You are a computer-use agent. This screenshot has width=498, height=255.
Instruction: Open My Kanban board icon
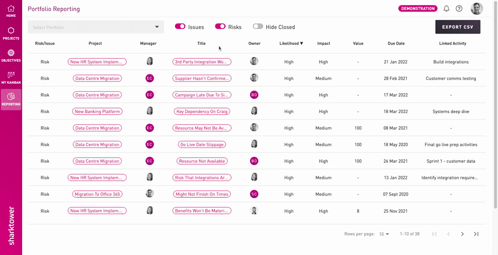[x=11, y=75]
